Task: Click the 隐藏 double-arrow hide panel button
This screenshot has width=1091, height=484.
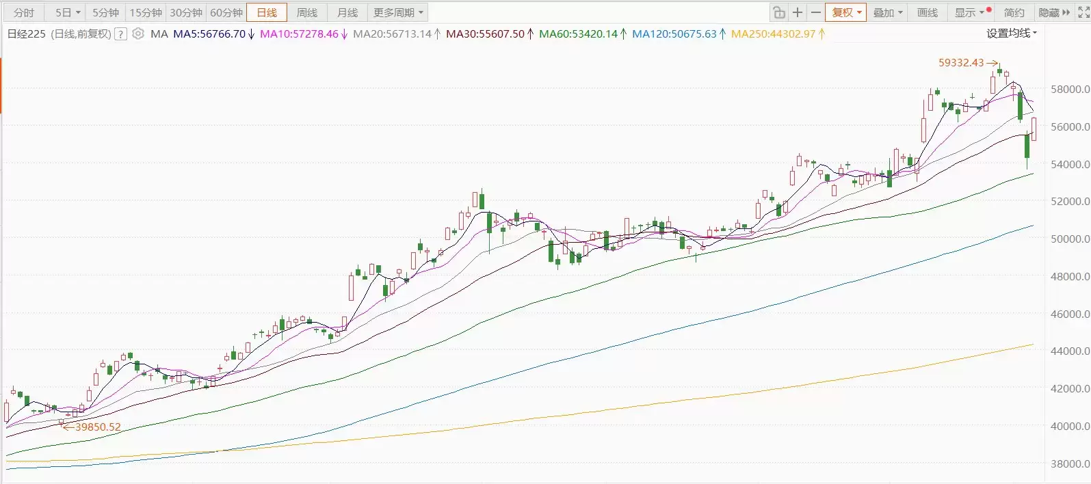Action: click(1054, 12)
